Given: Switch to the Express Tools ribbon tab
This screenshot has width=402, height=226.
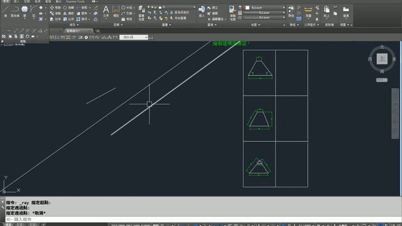Looking at the screenshot, I should tap(75, 1).
